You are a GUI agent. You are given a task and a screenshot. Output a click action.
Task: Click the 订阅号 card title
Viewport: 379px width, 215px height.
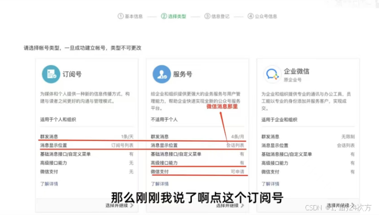point(72,74)
